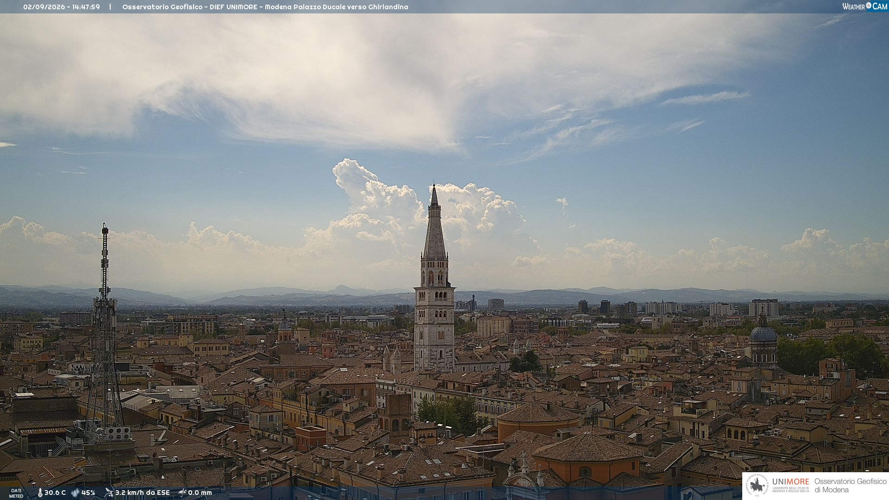Select the 30.6 C temperature reading
The width and height of the screenshot is (889, 500).
click(x=55, y=493)
